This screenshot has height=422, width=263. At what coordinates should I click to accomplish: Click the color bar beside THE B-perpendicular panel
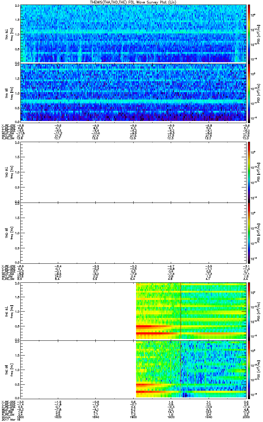click(249, 311)
